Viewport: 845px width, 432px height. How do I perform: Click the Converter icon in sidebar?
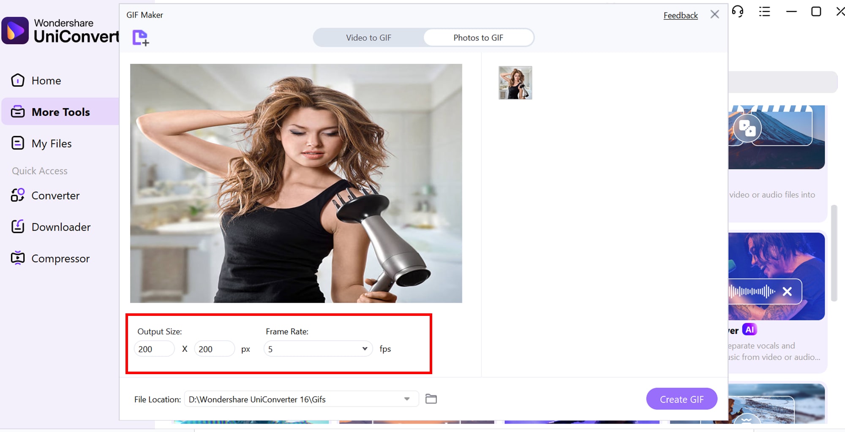18,195
